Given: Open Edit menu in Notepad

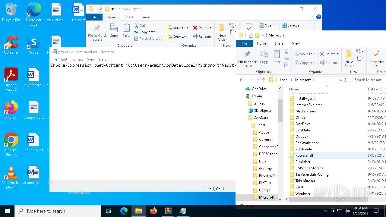Looking at the screenshot, I should click(x=64, y=59).
